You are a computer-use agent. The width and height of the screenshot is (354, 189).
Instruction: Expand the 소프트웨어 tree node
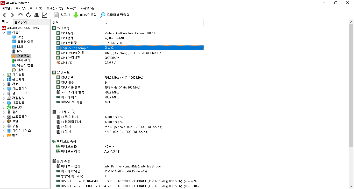coord(4,117)
